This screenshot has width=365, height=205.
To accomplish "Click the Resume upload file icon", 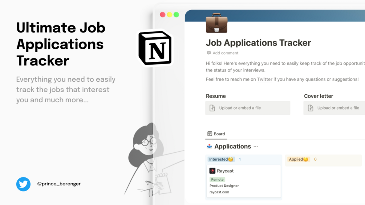I will tap(212, 108).
